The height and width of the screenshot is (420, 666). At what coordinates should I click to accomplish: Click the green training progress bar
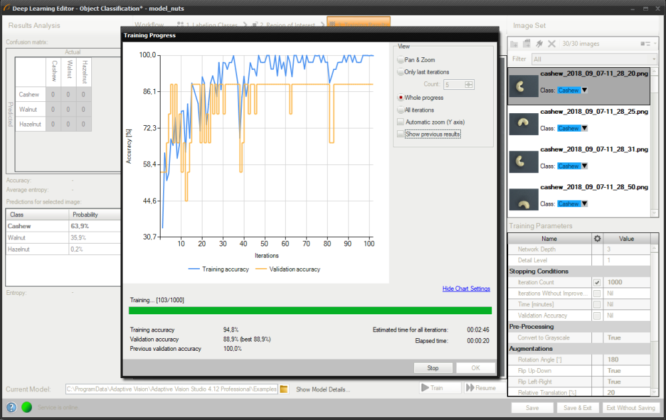click(x=310, y=311)
